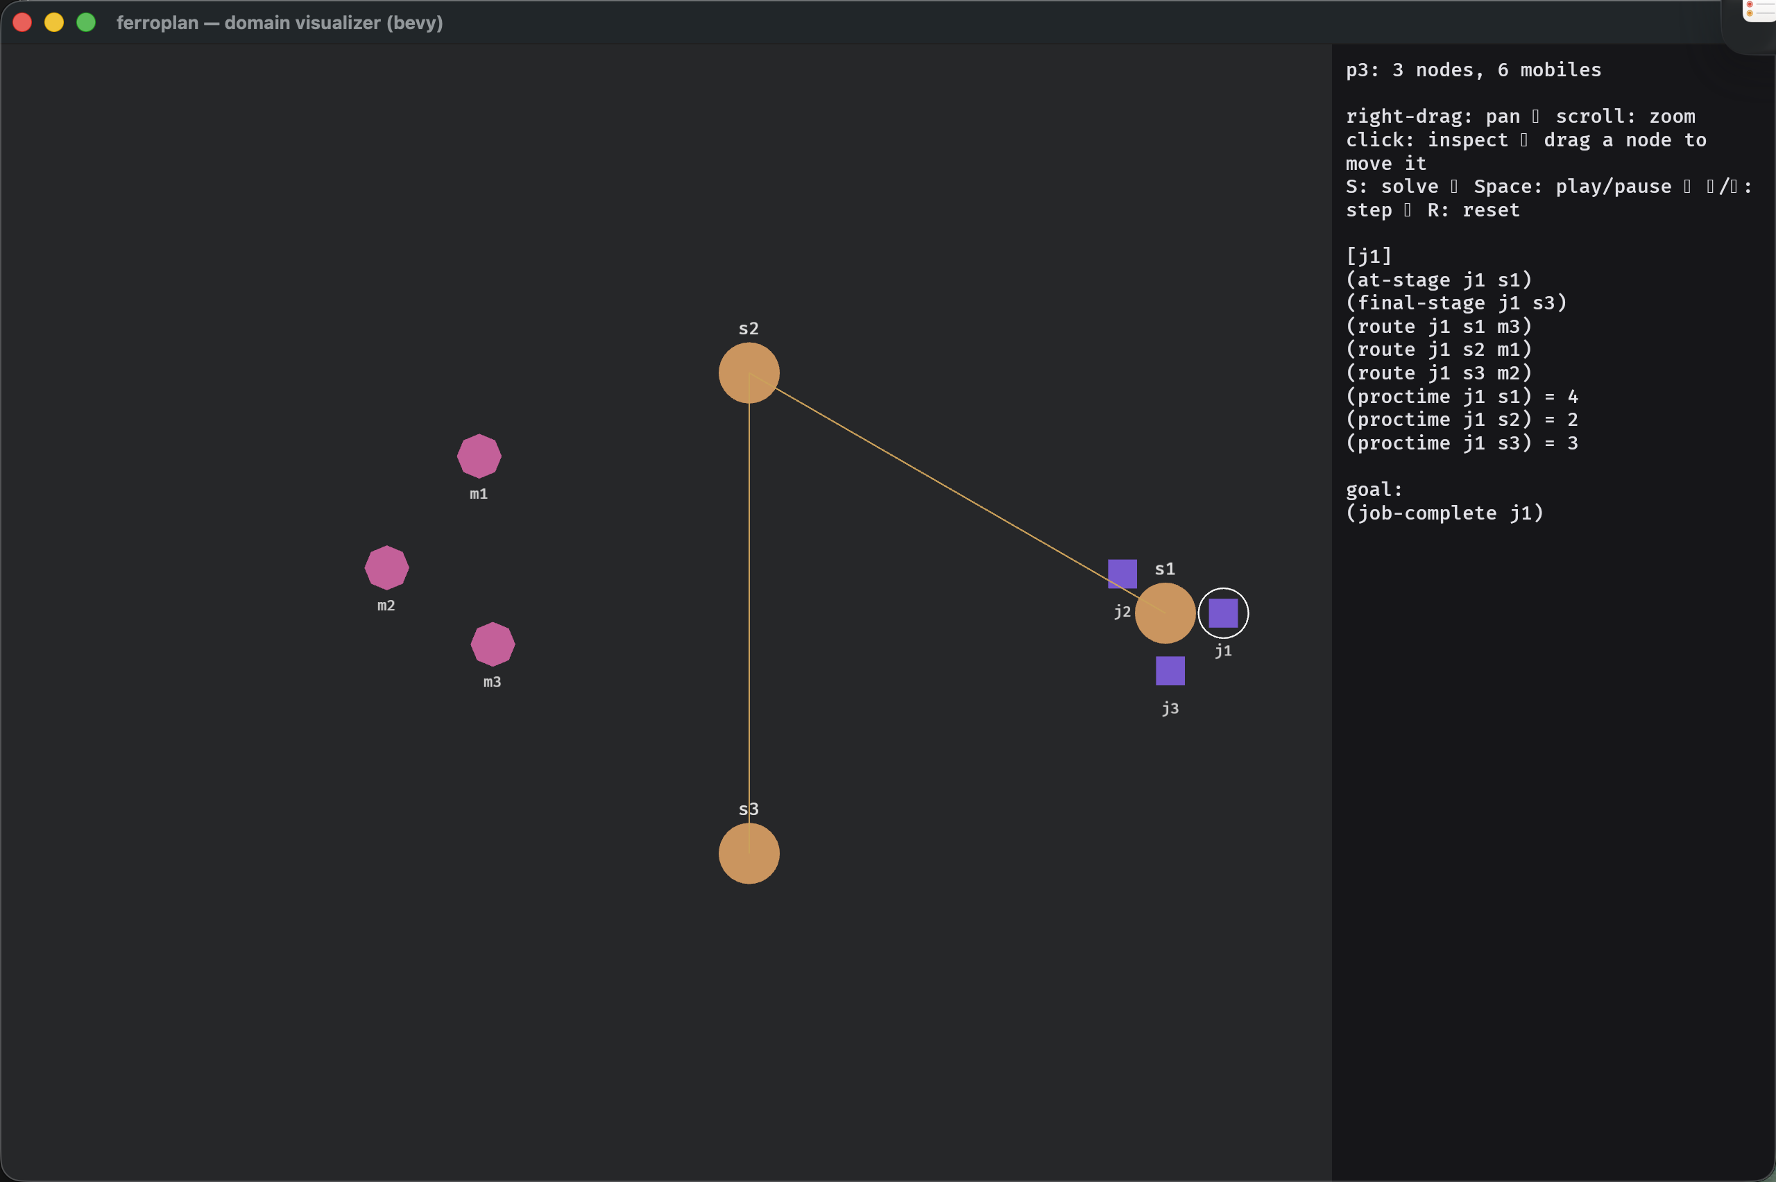Click the m2 label text
This screenshot has width=1776, height=1182.
pos(386,606)
